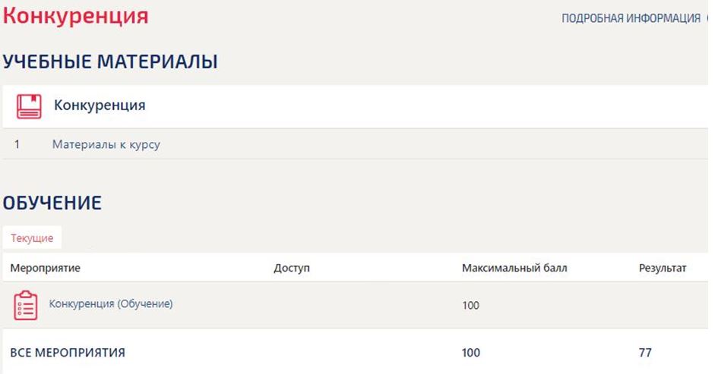715x374 pixels.
Task: Click the ОБУЧЕНИЕ section heading
Action: (52, 203)
